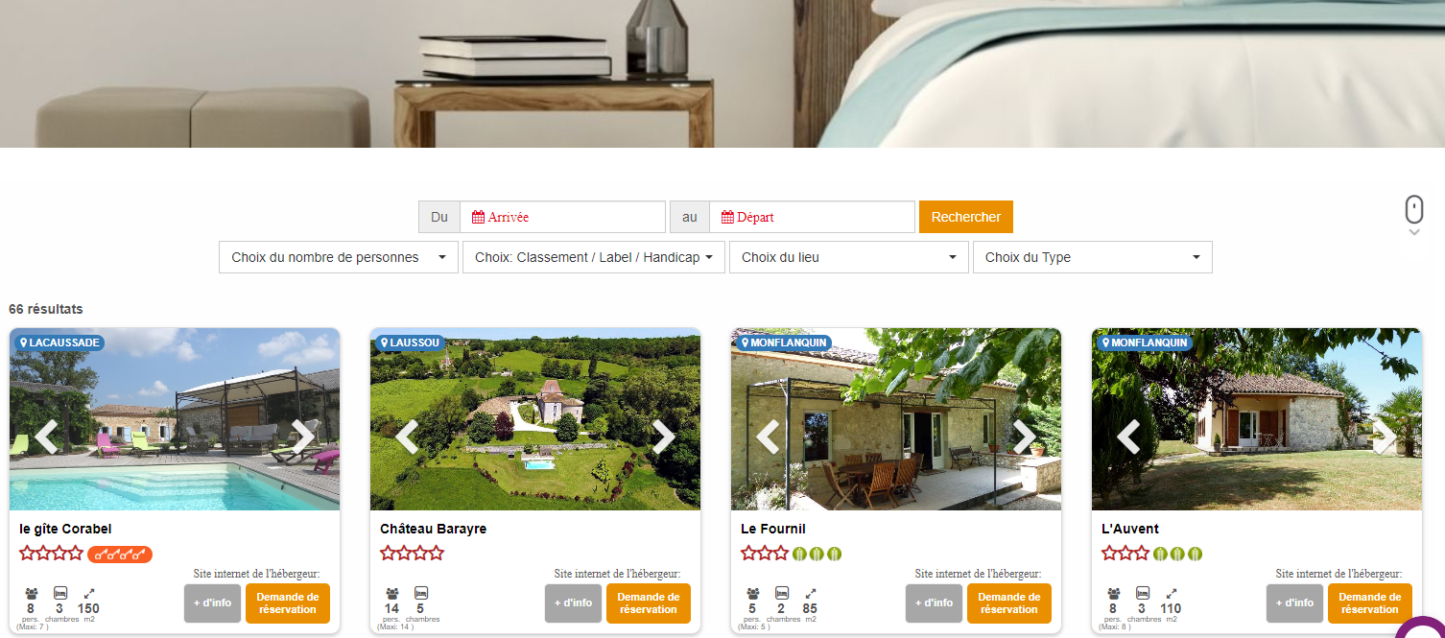Viewport: 1445px width, 638px height.
Task: Click the Laussou location tag
Action: pos(410,343)
